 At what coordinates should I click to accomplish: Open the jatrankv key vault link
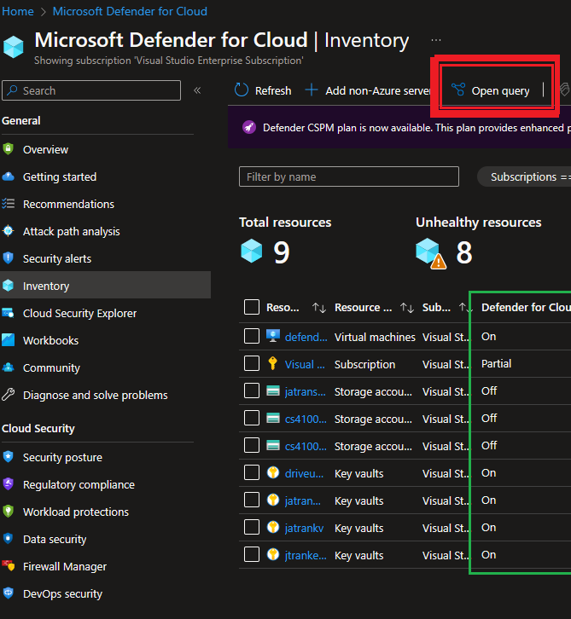pyautogui.click(x=304, y=529)
